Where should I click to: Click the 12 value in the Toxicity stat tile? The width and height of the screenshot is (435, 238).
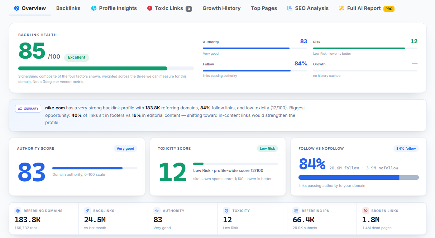pyautogui.click(x=228, y=220)
